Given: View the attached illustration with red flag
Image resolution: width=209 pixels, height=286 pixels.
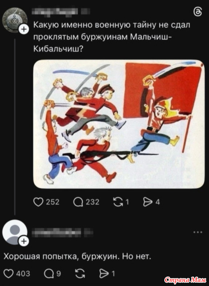Looking at the screenshot, I should [x=119, y=124].
